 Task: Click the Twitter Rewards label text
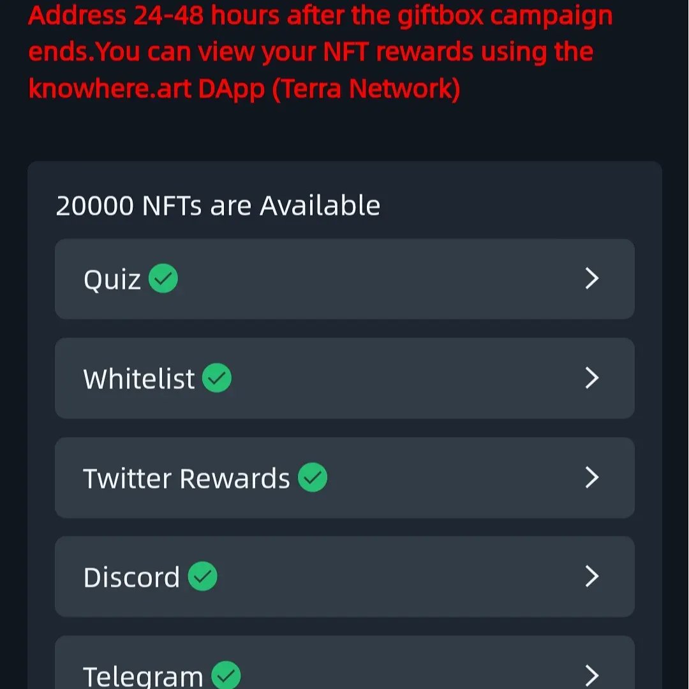point(186,478)
